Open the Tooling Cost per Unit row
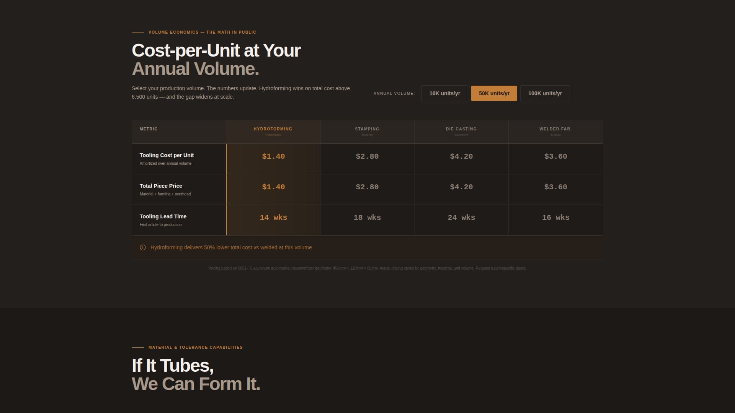This screenshot has width=735, height=413. (167, 155)
